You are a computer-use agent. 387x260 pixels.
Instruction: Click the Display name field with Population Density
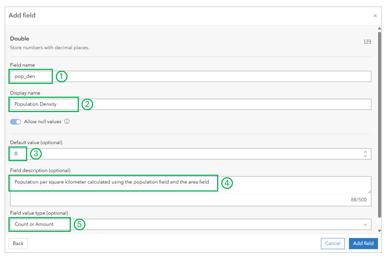click(x=190, y=104)
